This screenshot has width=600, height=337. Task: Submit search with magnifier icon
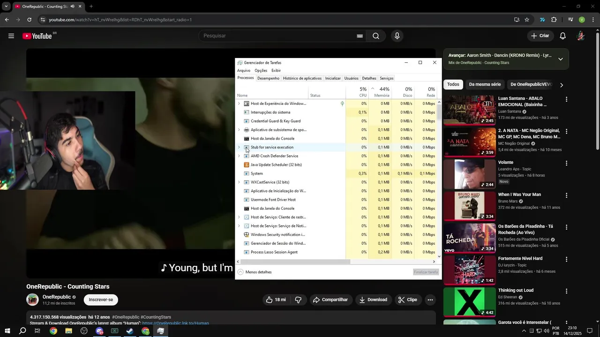376,36
